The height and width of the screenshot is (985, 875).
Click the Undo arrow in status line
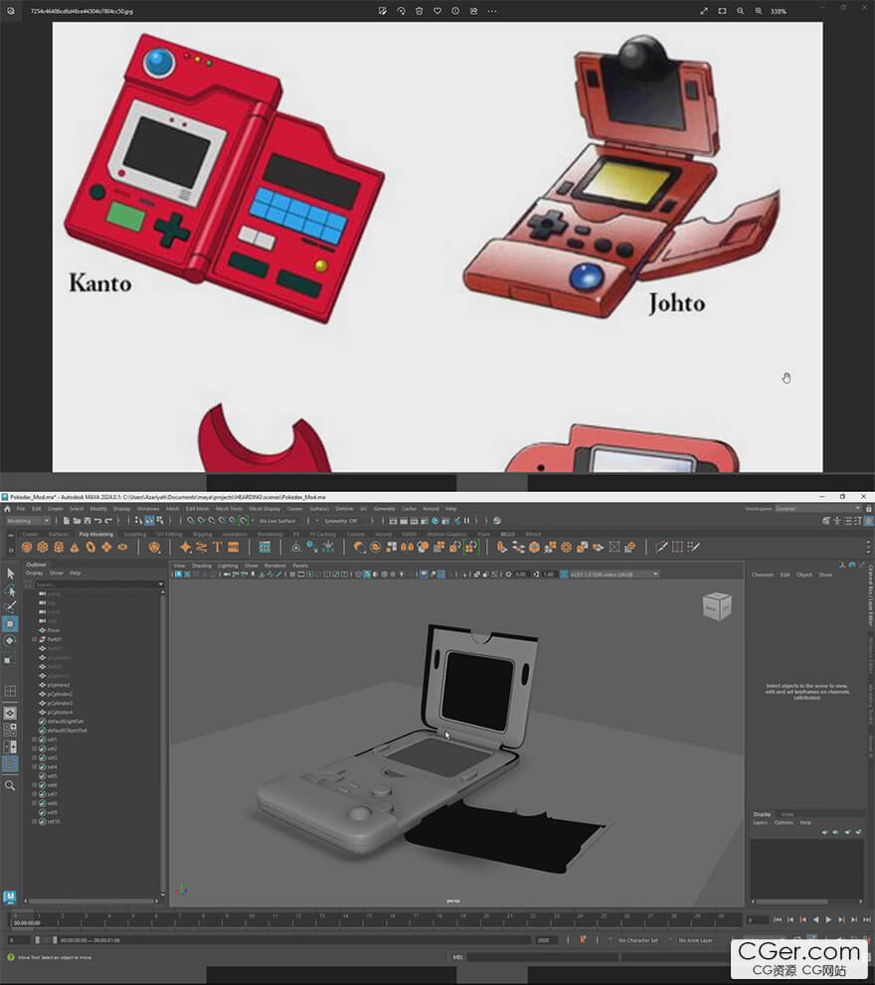[97, 521]
